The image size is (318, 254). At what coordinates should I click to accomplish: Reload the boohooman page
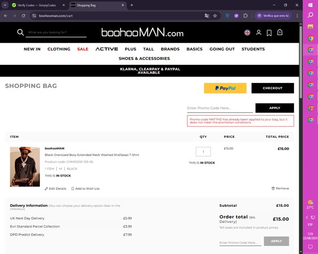[23, 15]
